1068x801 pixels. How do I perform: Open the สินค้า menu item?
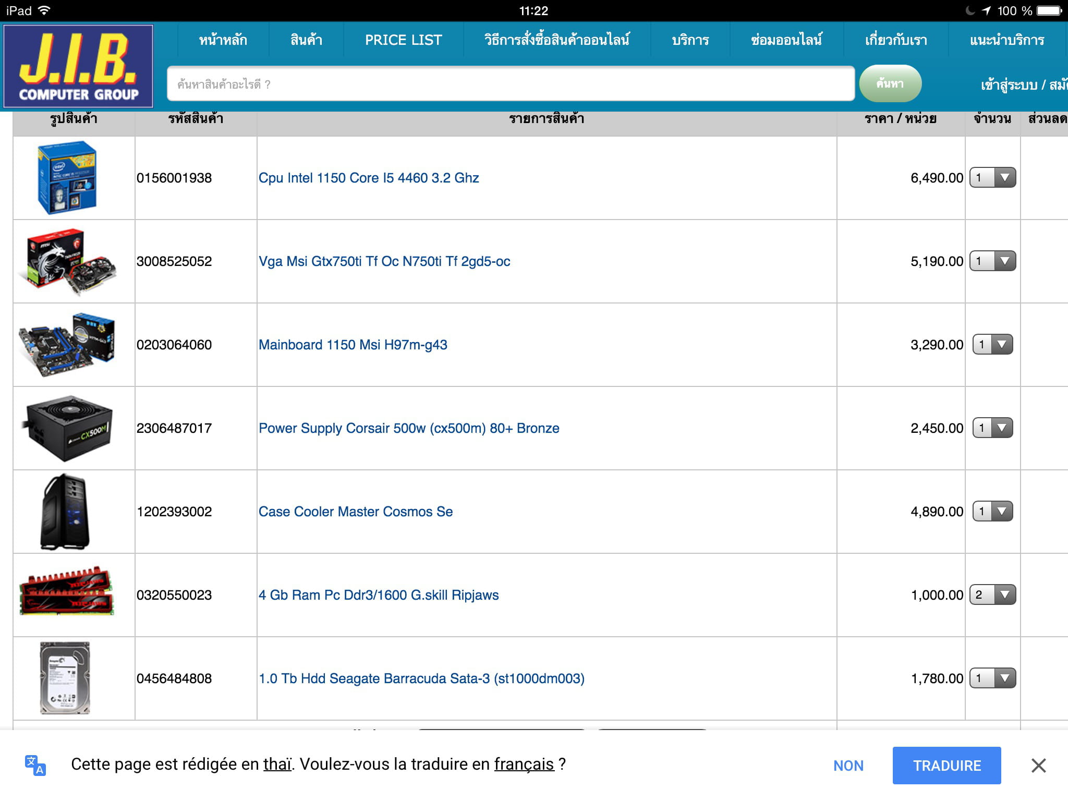click(306, 40)
